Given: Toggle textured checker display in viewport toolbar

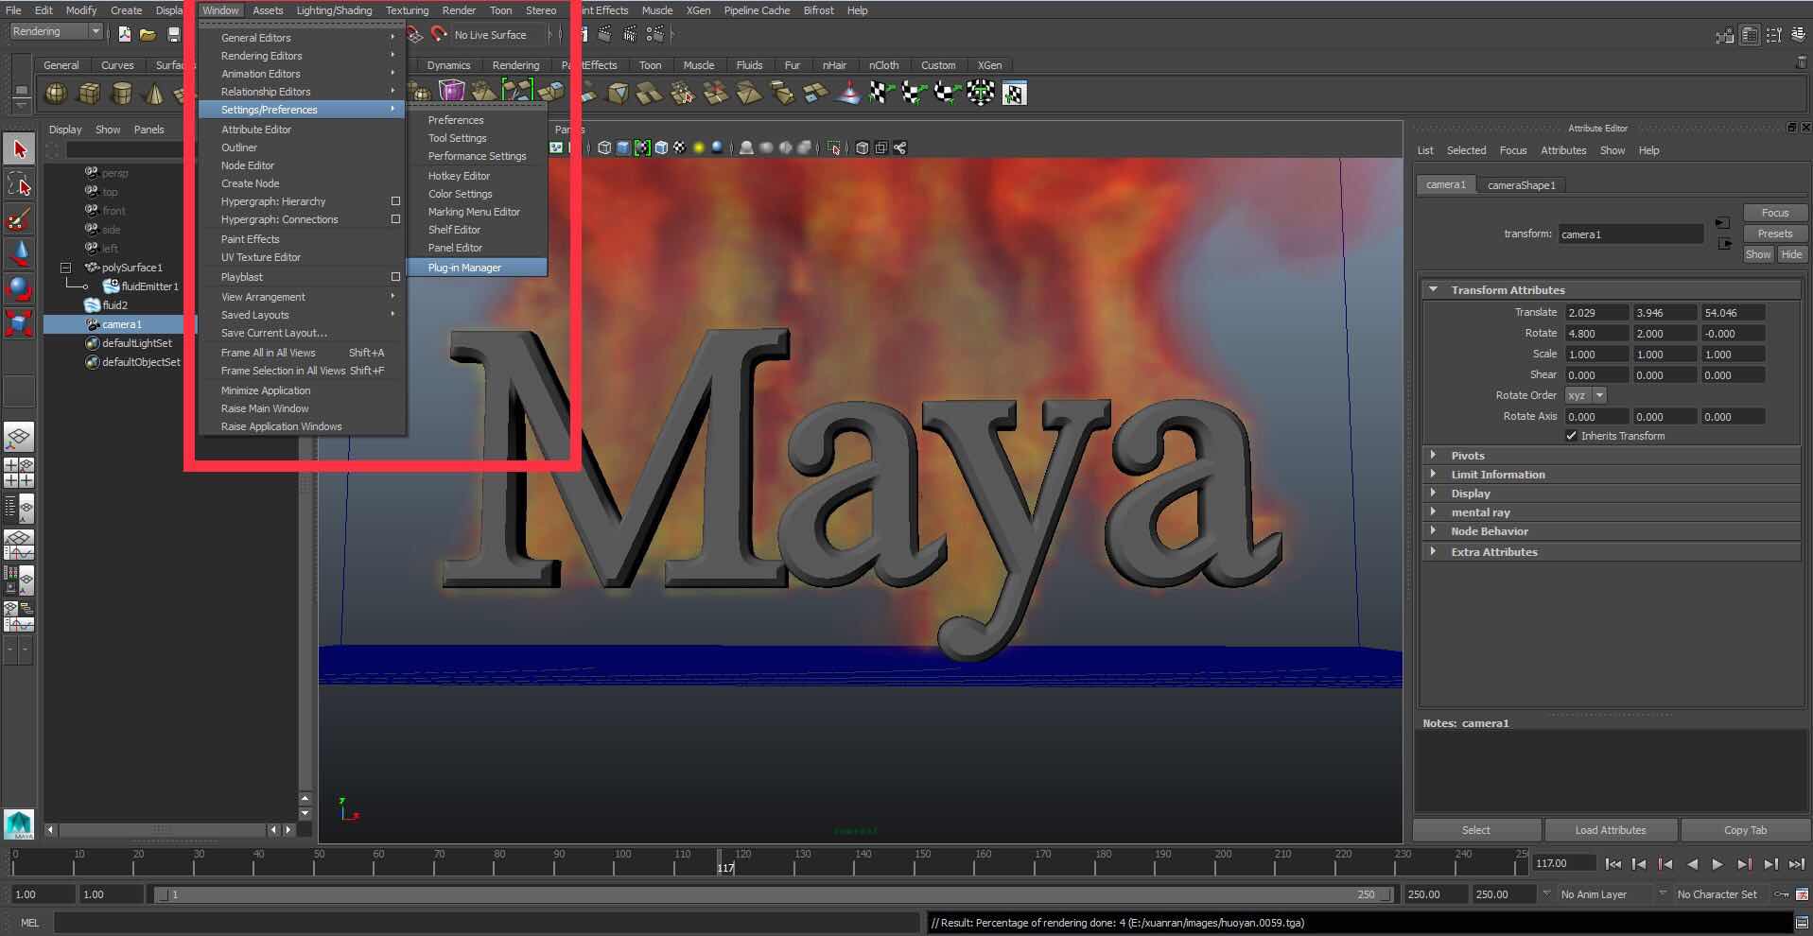Looking at the screenshot, I should (679, 147).
